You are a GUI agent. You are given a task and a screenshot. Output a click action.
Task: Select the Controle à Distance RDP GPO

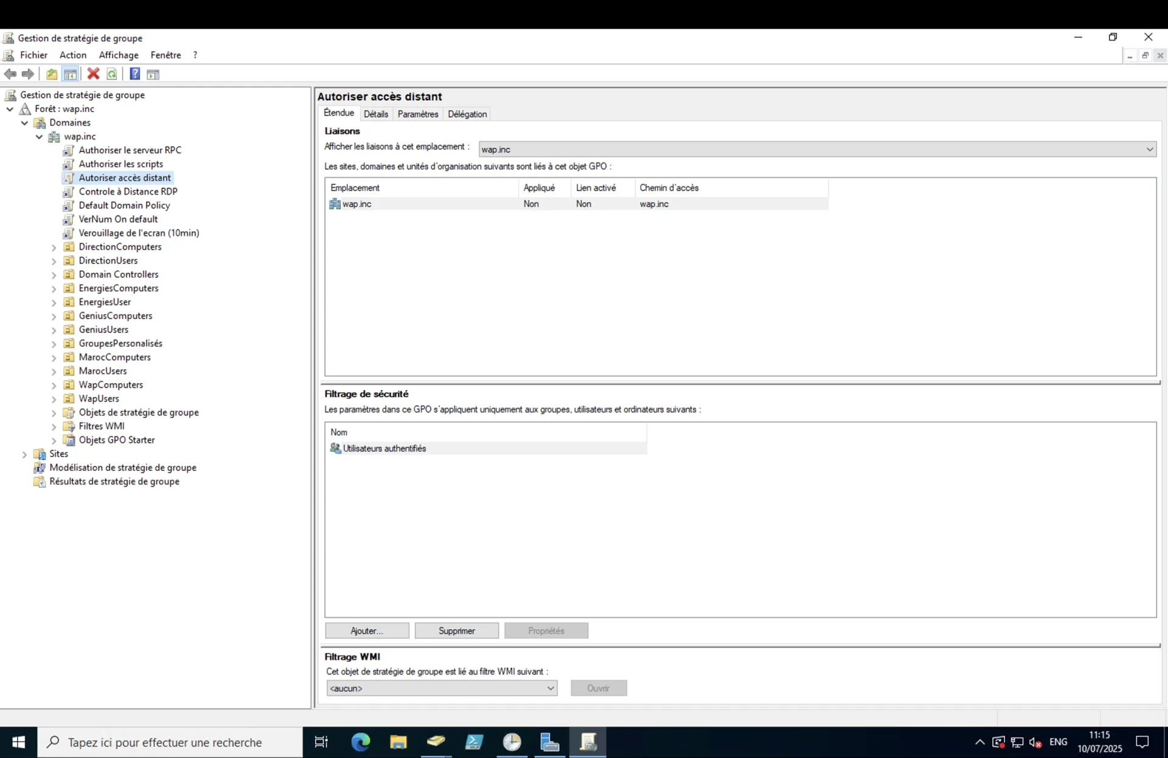coord(128,191)
